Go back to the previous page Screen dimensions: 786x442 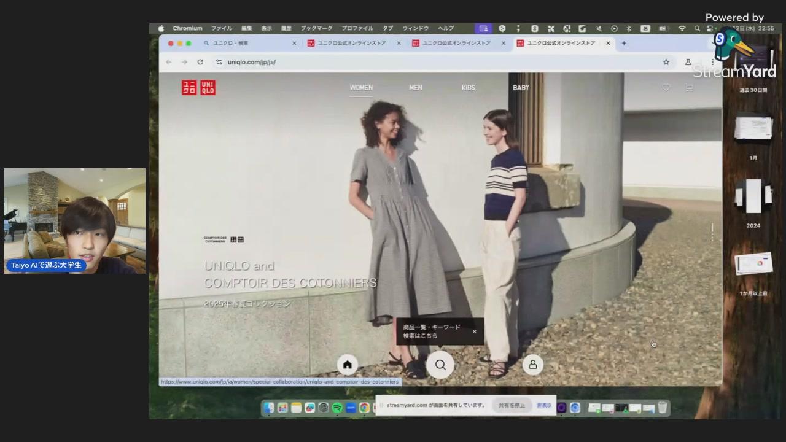[x=168, y=62]
